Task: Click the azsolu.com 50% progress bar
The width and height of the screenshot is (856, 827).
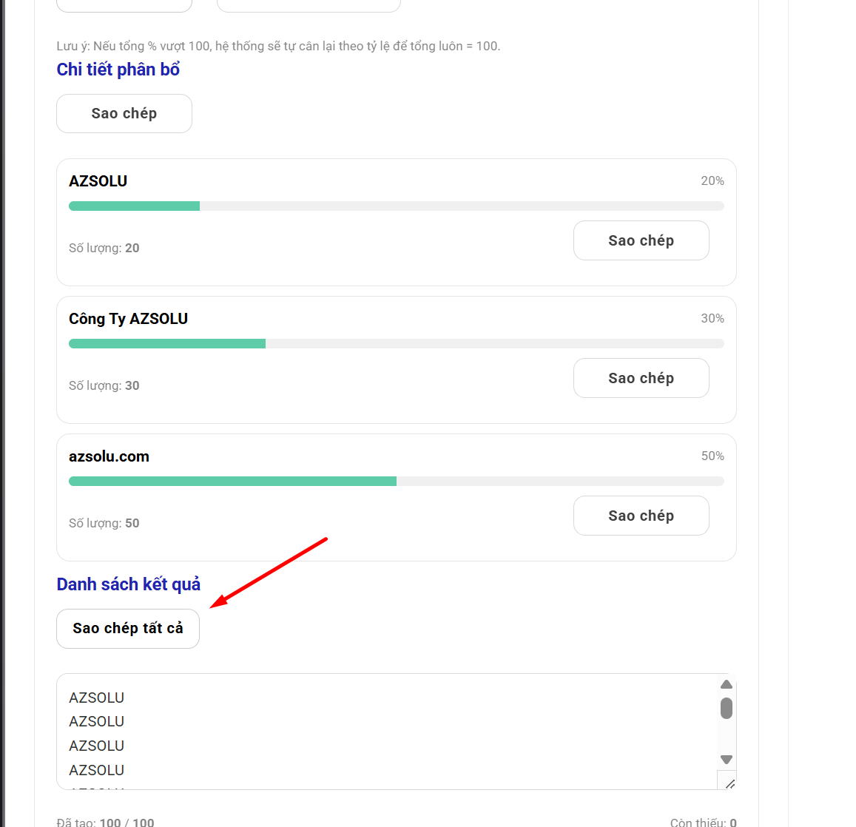Action: (397, 481)
